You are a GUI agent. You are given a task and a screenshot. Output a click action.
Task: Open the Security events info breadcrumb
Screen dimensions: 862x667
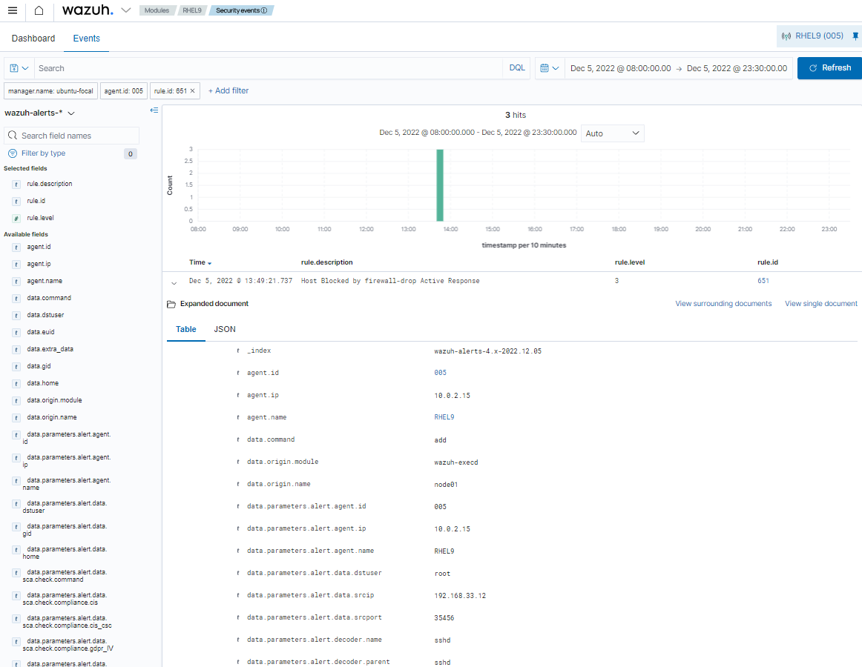tap(241, 10)
